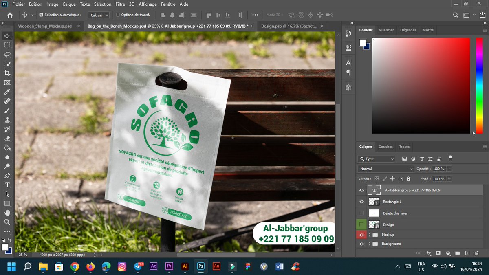489x275 pixels.
Task: Open Google Chrome from the taskbar
Action: pos(75,266)
